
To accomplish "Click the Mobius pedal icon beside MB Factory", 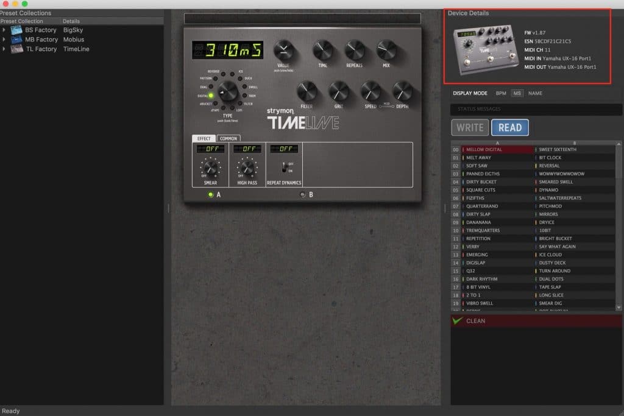I will [16, 40].
